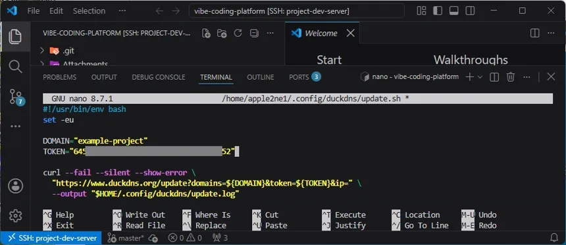Click the master* branch in status bar
This screenshot has width=566, height=245.
[126, 238]
